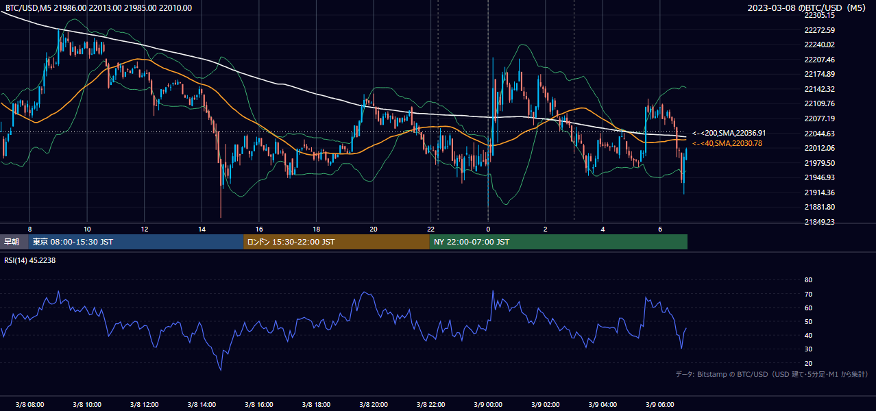Screen dimensions: 876x411
Task: Click the 3/8 14:00 date axis label
Action: pyautogui.click(x=202, y=404)
